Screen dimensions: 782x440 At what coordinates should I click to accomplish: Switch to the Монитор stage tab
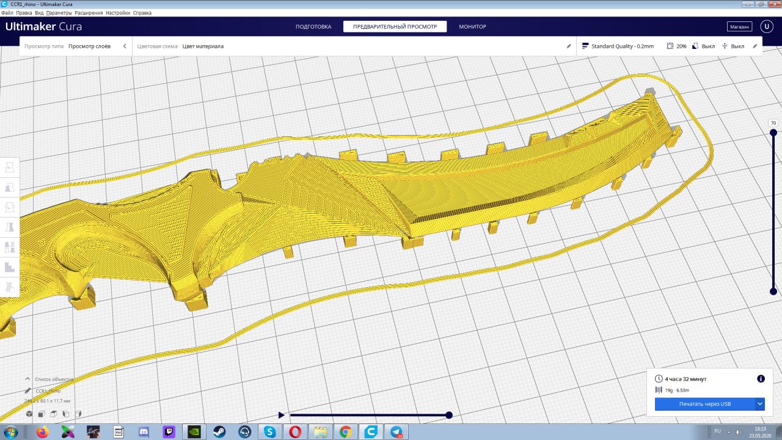point(472,26)
